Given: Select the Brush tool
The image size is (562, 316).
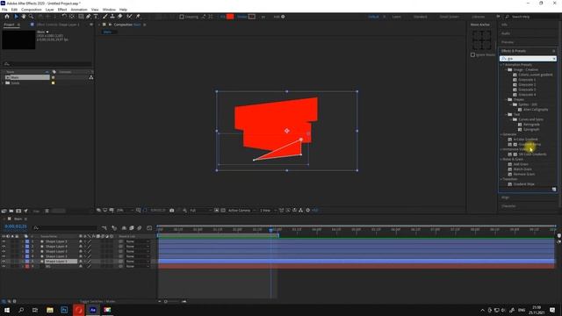Looking at the screenshot, I should 105,17.
